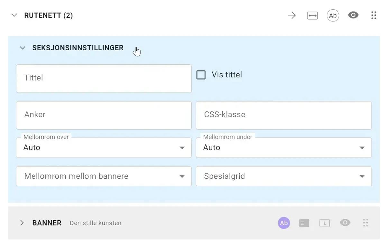
Task: Click into the CSS-klasse input field
Action: click(x=283, y=115)
